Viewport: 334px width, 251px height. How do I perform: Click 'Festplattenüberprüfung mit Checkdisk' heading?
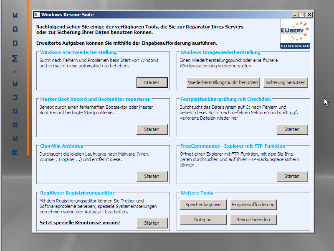point(225,99)
